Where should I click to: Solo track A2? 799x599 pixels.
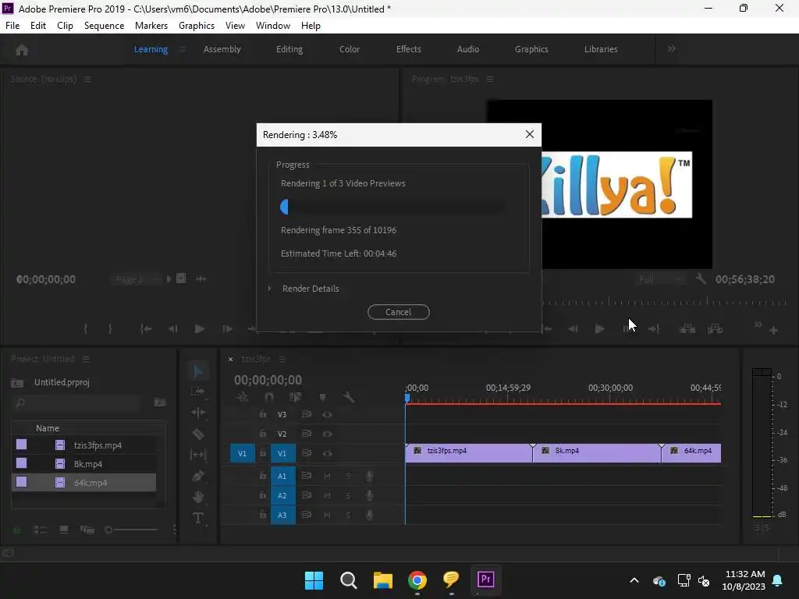point(349,495)
